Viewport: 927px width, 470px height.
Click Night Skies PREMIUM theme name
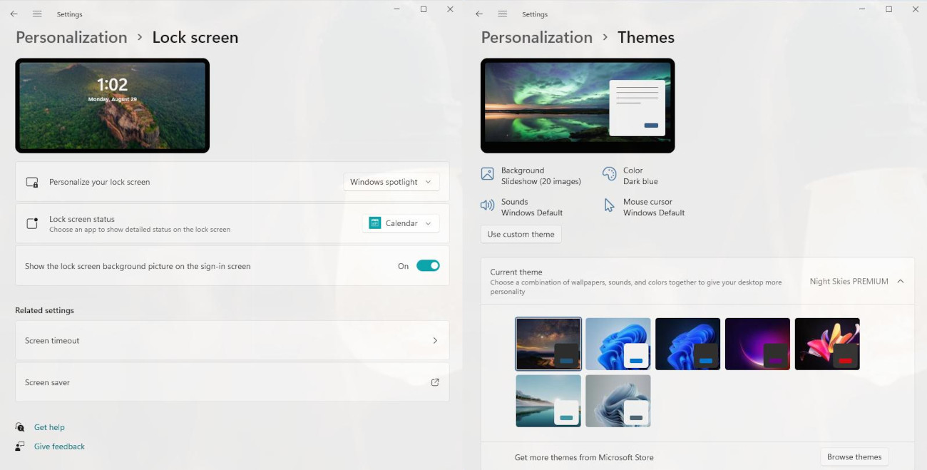[x=849, y=282]
